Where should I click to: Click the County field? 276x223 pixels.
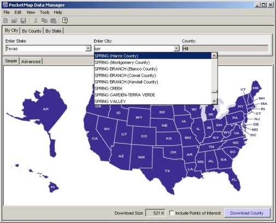(225, 49)
